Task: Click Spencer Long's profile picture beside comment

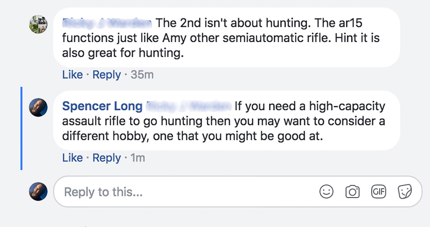Action: pos(38,108)
